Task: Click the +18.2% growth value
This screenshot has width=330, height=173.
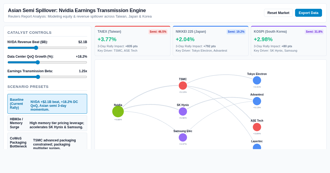Action: 81,57
